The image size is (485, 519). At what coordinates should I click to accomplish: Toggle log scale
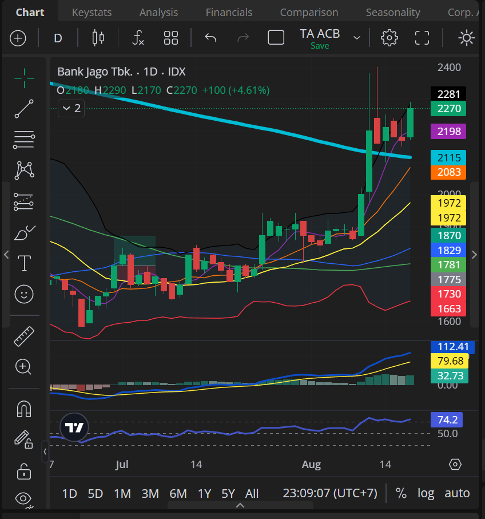[426, 493]
